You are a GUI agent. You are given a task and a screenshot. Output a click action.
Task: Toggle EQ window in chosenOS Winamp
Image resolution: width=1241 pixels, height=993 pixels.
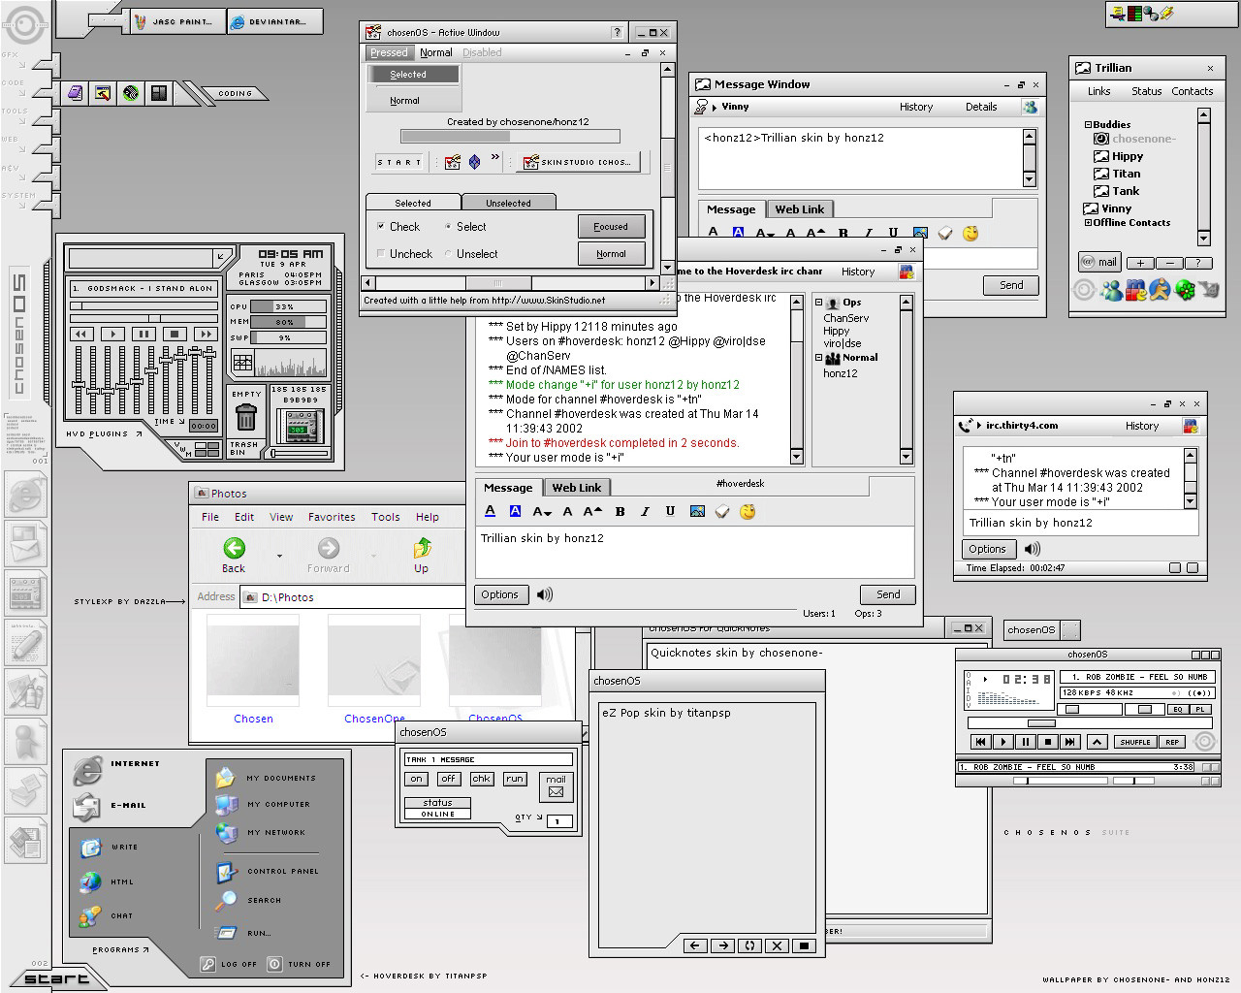(1177, 709)
